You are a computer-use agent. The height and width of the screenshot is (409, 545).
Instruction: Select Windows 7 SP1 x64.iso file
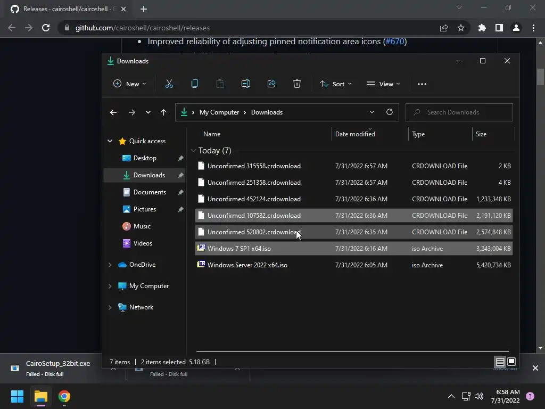click(353, 249)
